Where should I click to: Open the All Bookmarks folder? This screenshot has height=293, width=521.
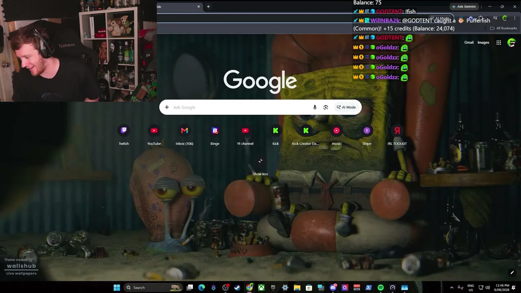point(503,28)
